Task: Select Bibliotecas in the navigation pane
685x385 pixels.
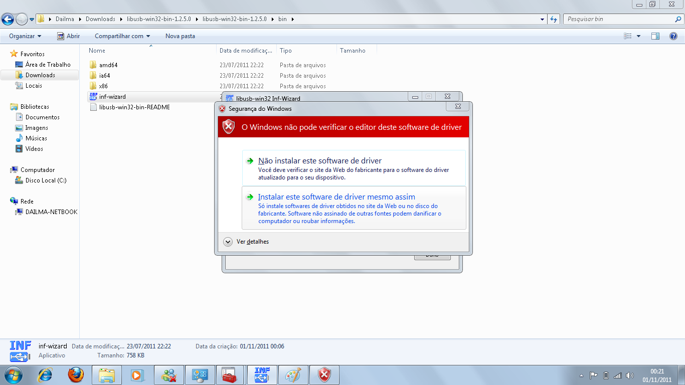Action: 35,107
